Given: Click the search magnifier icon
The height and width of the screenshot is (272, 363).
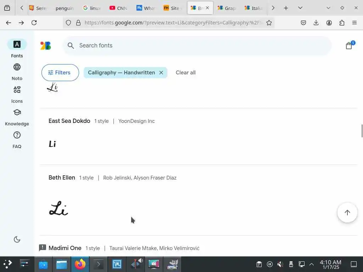Looking at the screenshot, I should [x=71, y=46].
